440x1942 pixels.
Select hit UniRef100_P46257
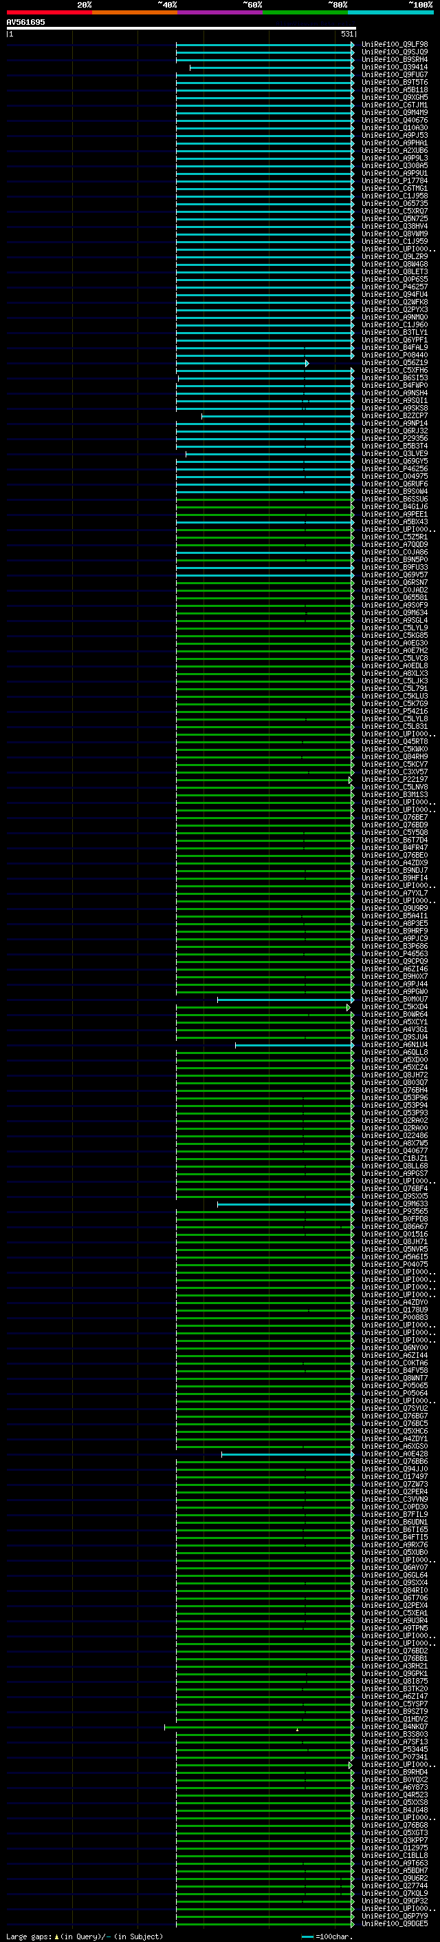click(x=395, y=287)
